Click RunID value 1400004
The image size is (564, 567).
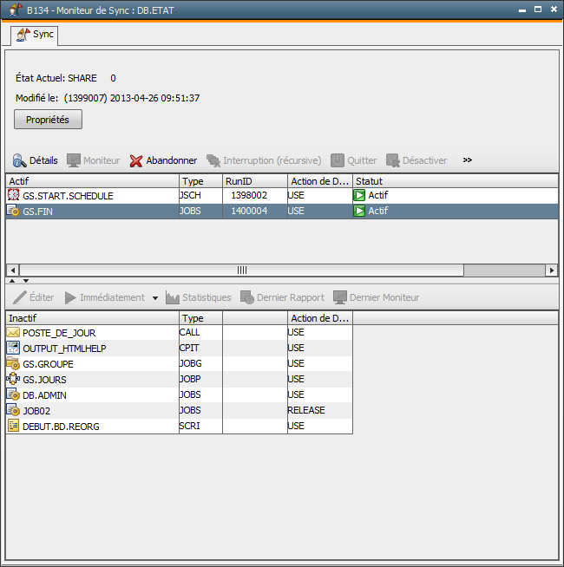pyautogui.click(x=249, y=211)
